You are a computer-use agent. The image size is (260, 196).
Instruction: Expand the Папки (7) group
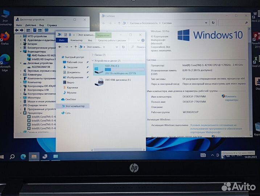click(93, 55)
